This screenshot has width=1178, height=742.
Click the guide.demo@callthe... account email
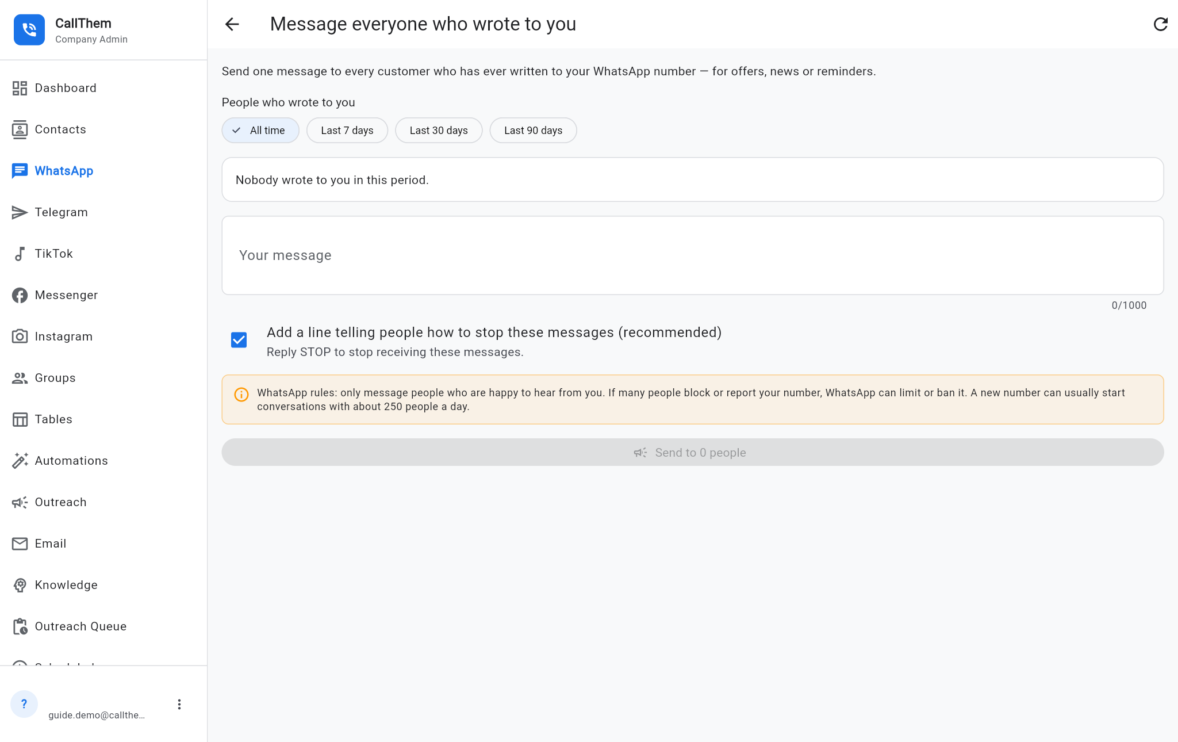[97, 715]
